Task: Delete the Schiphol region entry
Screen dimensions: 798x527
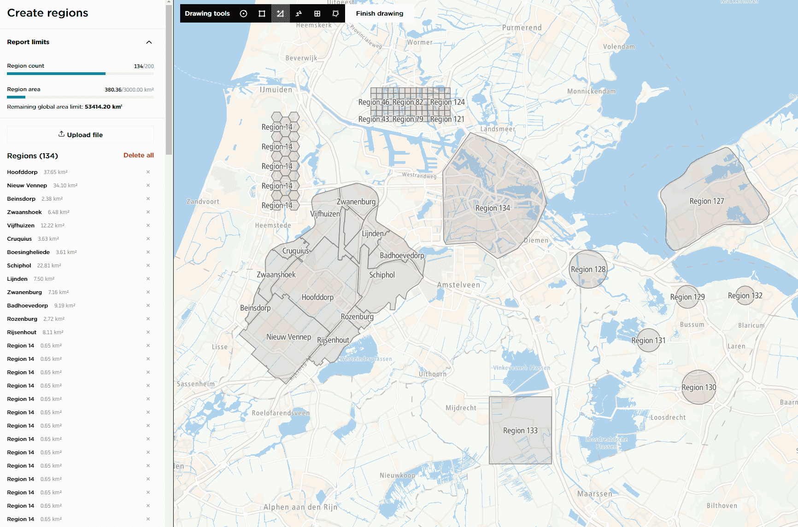Action: (x=148, y=266)
